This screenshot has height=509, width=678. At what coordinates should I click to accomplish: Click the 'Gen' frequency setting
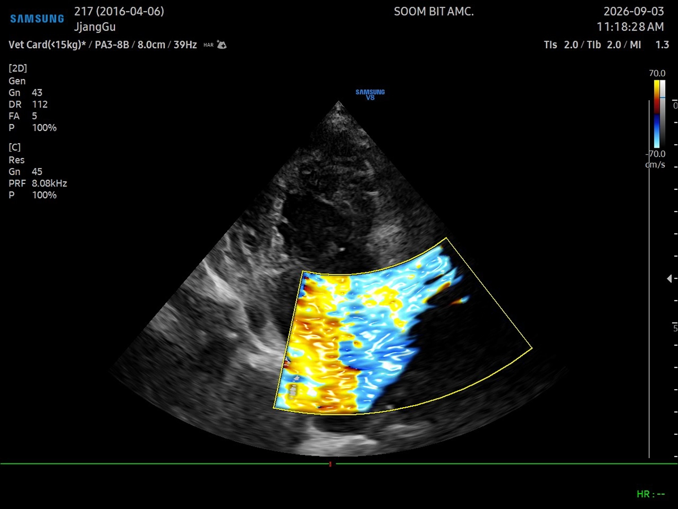point(17,81)
